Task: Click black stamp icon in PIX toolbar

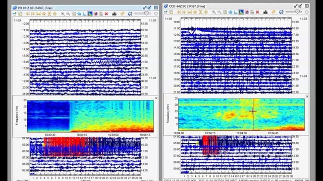Action: [115, 14]
